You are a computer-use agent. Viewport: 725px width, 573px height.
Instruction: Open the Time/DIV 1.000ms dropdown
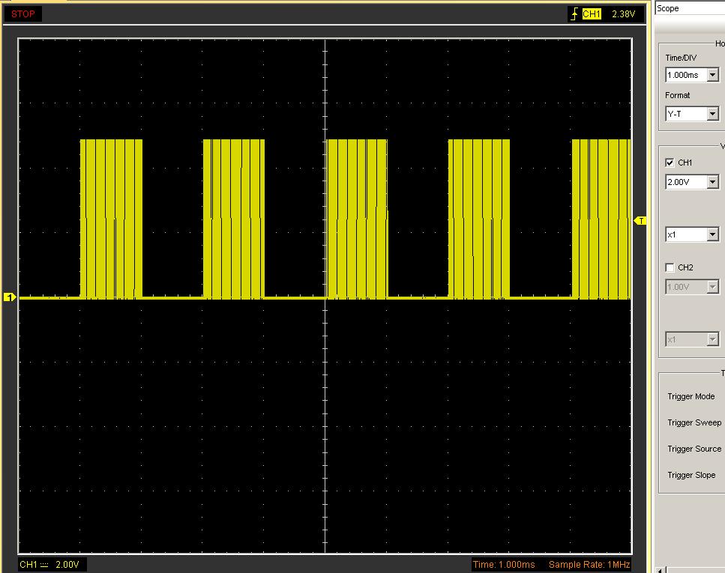[x=712, y=76]
